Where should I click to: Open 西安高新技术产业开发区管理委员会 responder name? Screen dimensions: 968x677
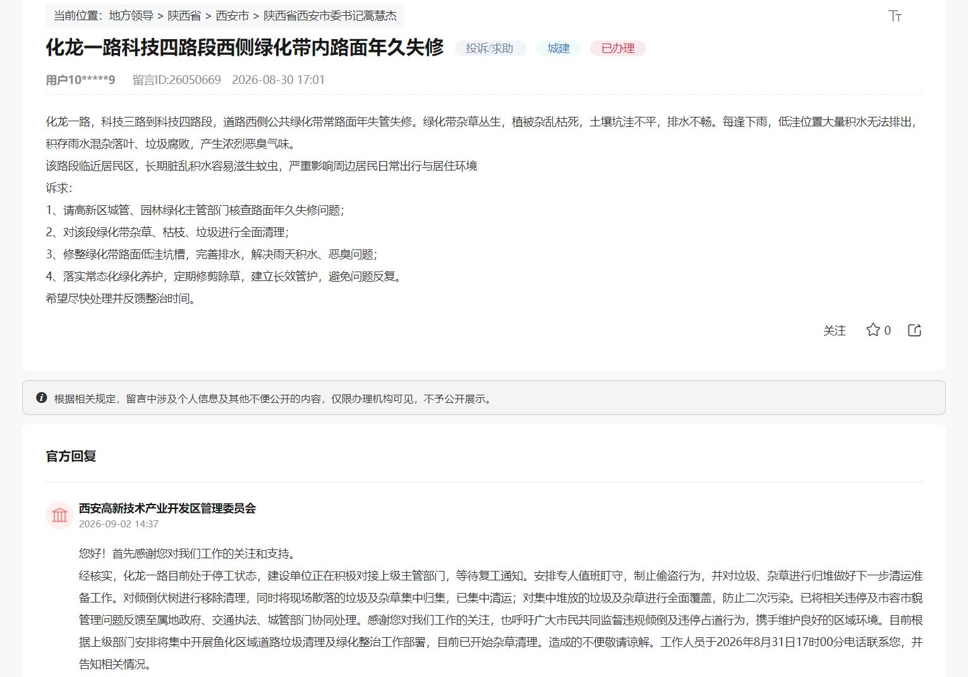[x=167, y=508]
